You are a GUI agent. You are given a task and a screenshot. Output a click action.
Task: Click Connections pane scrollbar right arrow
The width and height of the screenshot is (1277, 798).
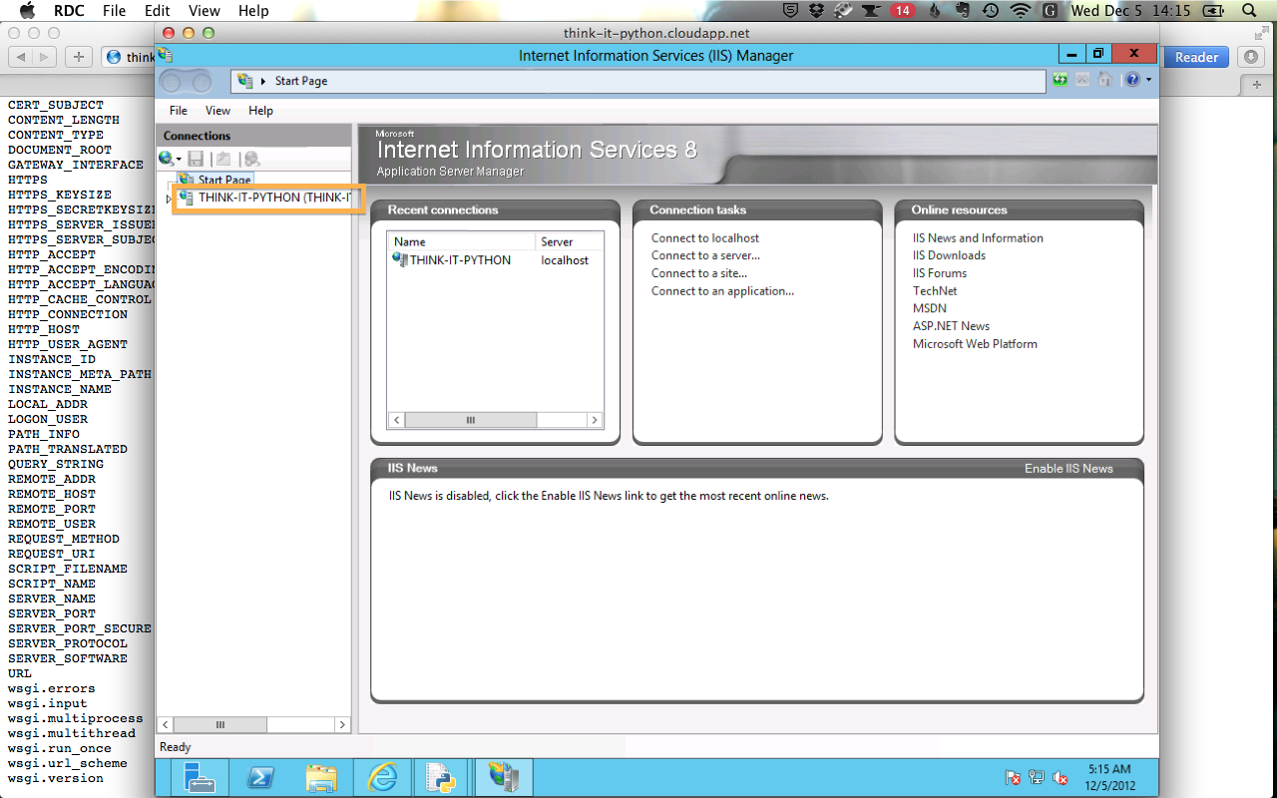[x=342, y=725]
